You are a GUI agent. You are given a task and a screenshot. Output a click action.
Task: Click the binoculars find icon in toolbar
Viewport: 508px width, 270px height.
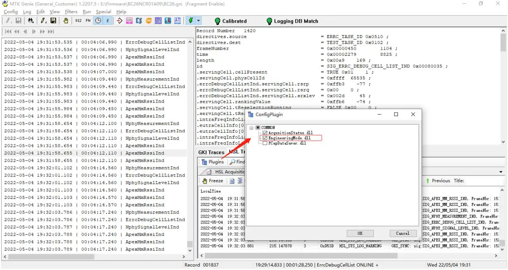(x=30, y=21)
